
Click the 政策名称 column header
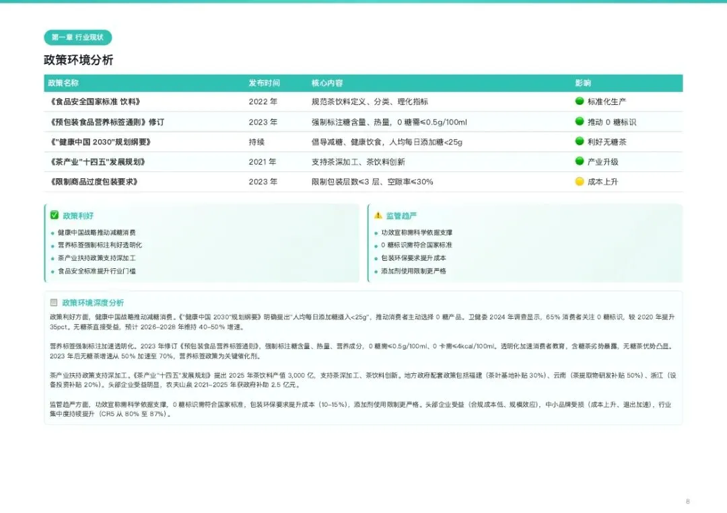tap(63, 83)
